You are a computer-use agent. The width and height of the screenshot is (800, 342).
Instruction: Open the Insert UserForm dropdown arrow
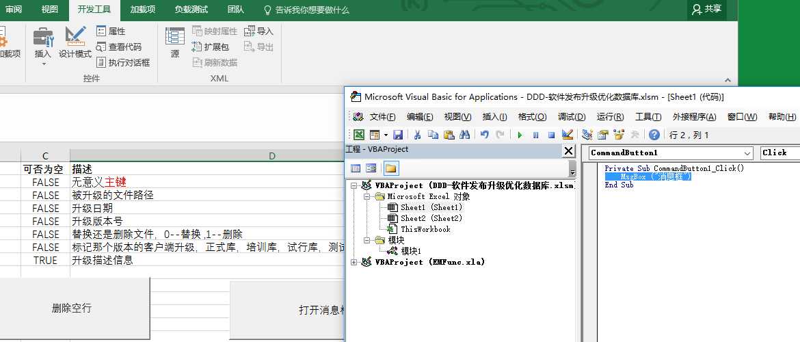click(386, 135)
